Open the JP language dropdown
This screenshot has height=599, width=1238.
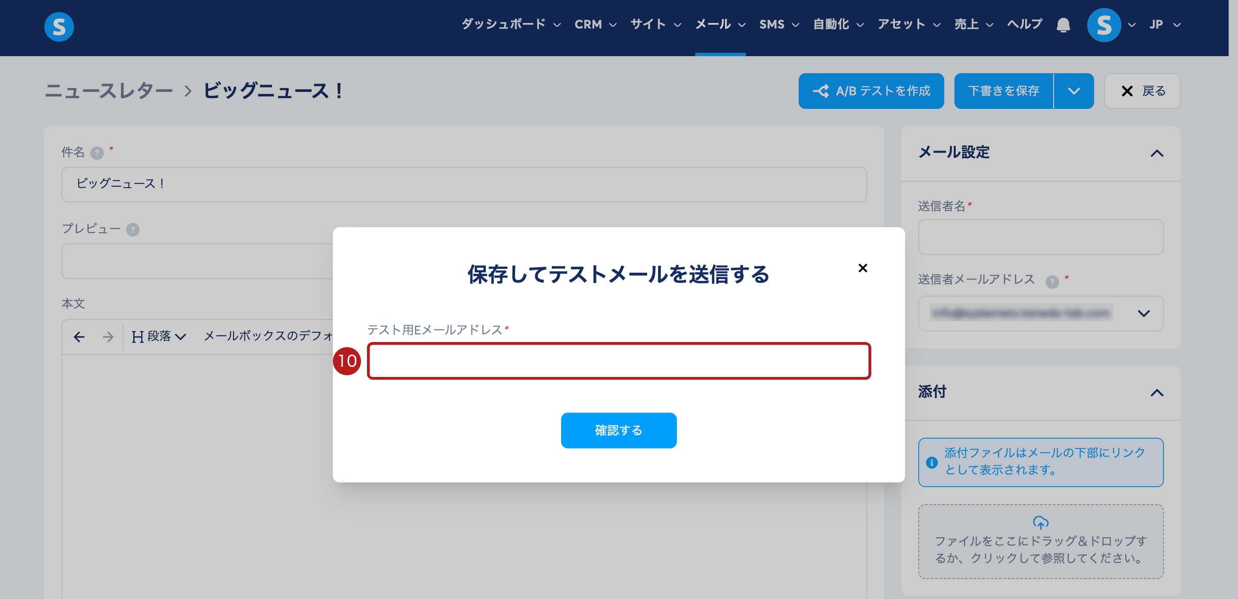[x=1164, y=25]
